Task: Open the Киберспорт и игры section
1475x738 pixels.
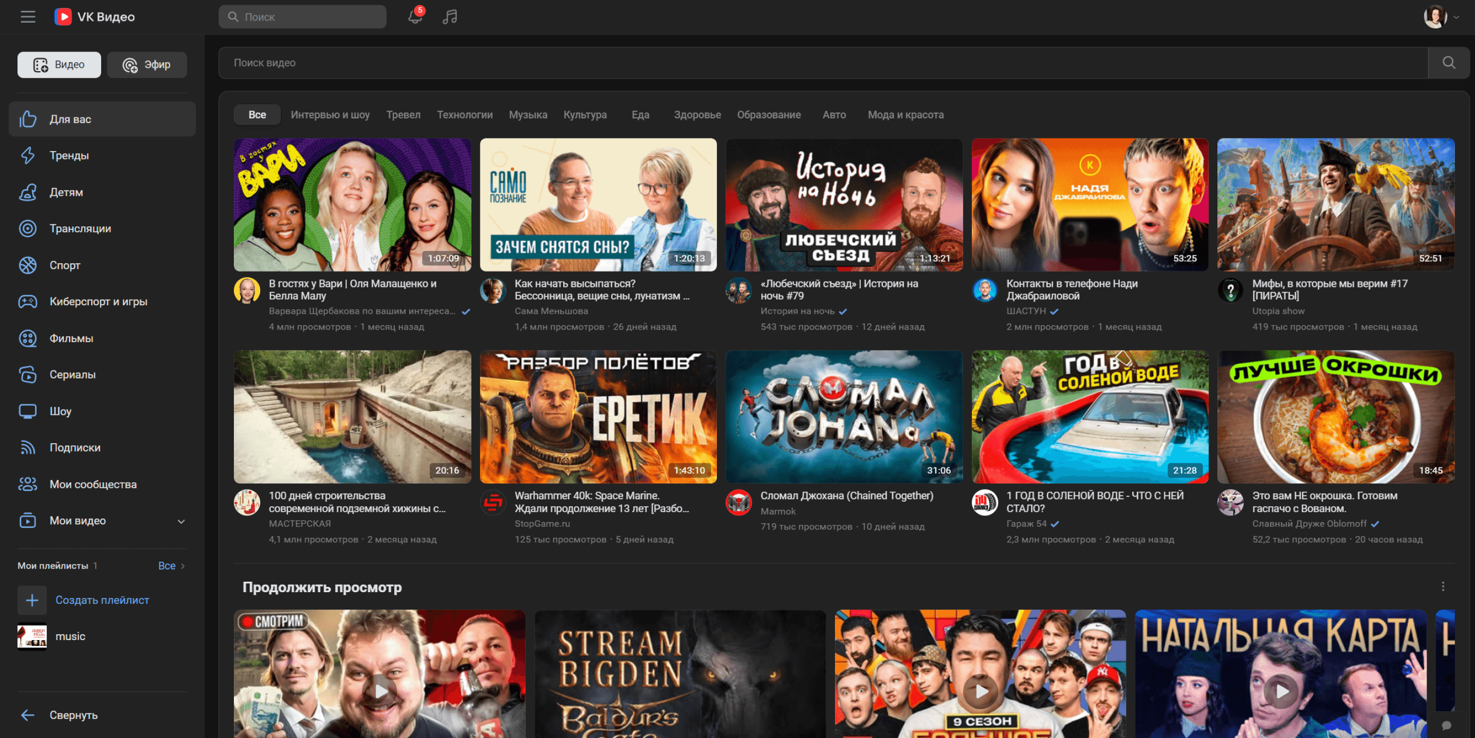Action: (98, 302)
